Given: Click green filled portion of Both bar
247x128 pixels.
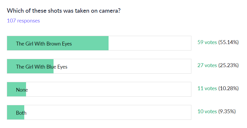Looking at the screenshot, I should coord(11,113).
